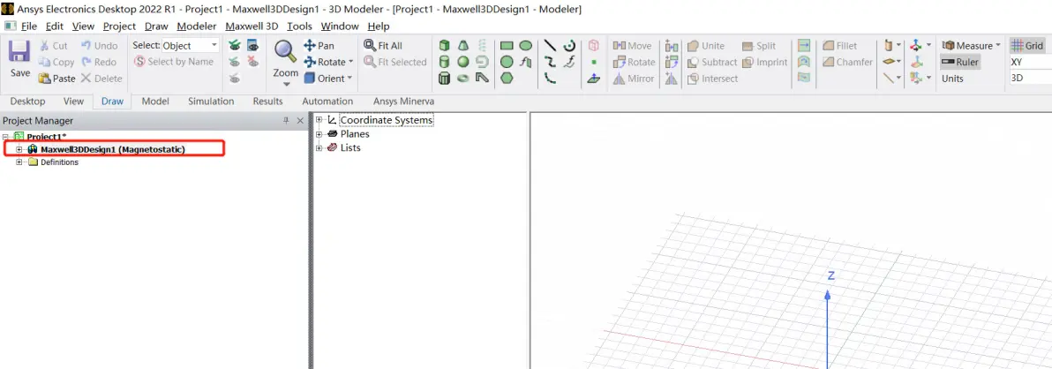
Task: Open the Modeler menu
Action: (x=197, y=26)
